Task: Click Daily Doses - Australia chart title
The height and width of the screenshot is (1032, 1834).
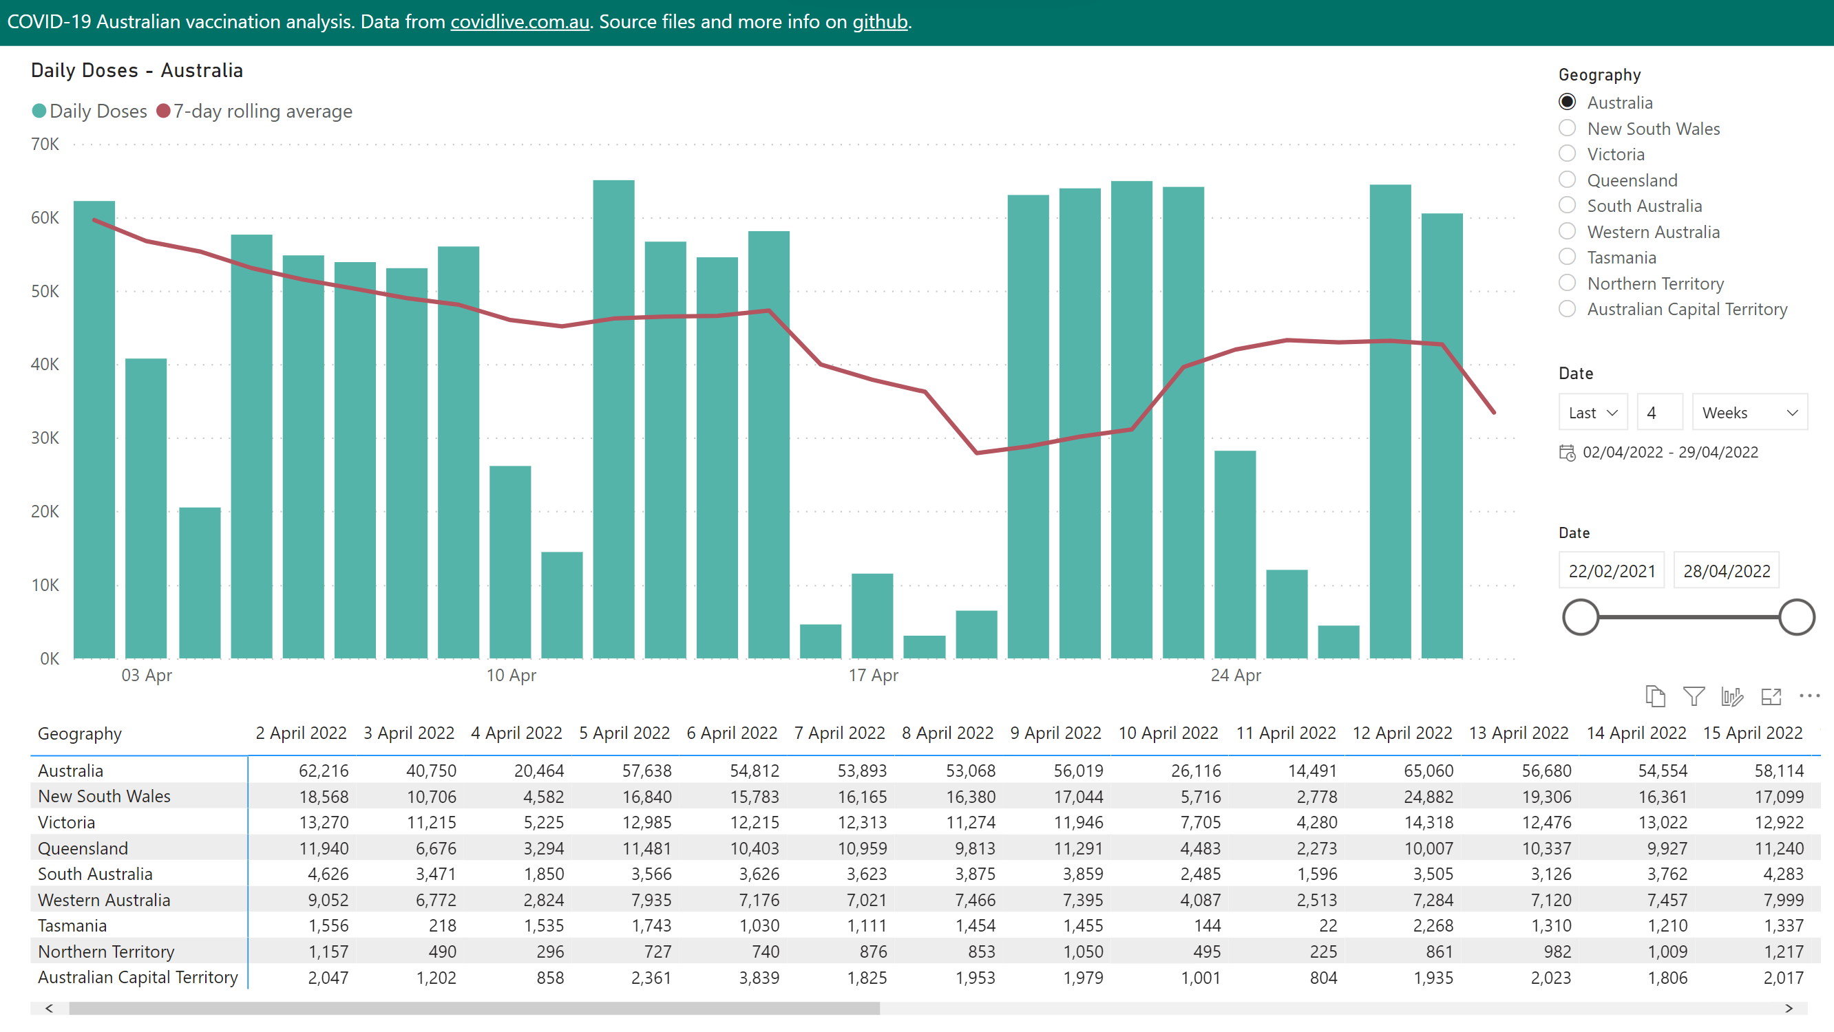Action: (137, 70)
